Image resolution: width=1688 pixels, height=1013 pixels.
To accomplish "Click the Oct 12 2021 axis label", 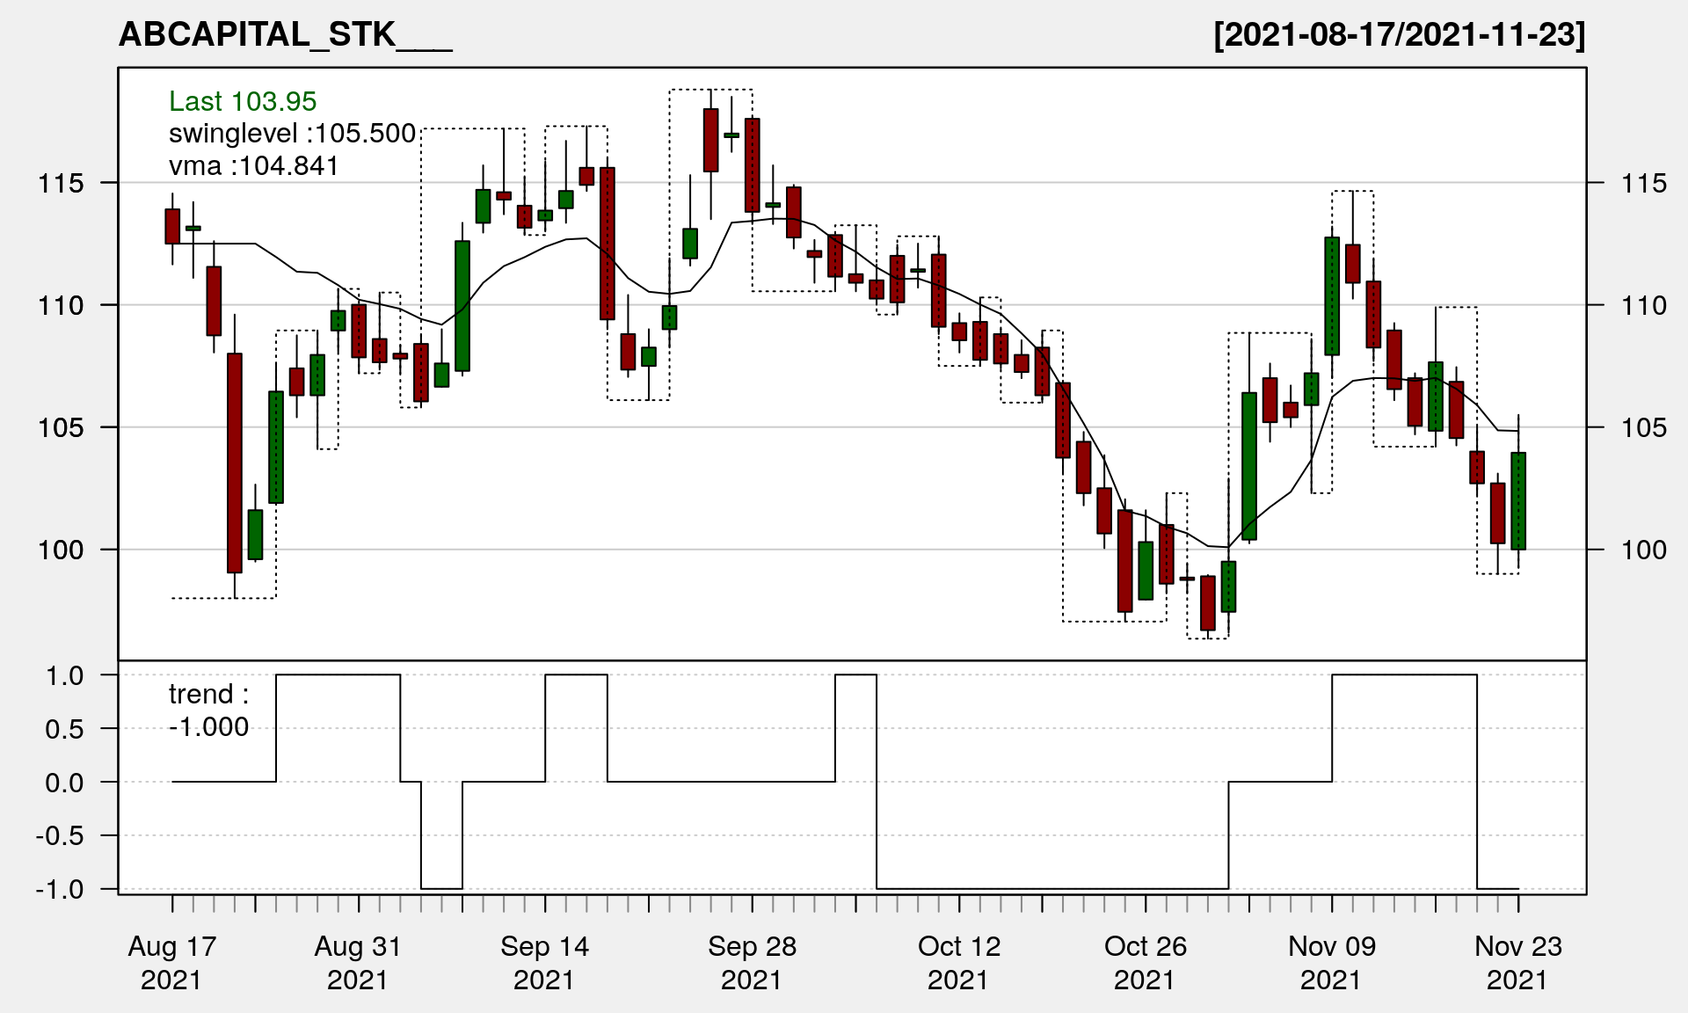I will (x=959, y=963).
